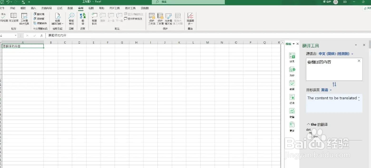Open Translator pane options dropdown arrow

(x=356, y=45)
